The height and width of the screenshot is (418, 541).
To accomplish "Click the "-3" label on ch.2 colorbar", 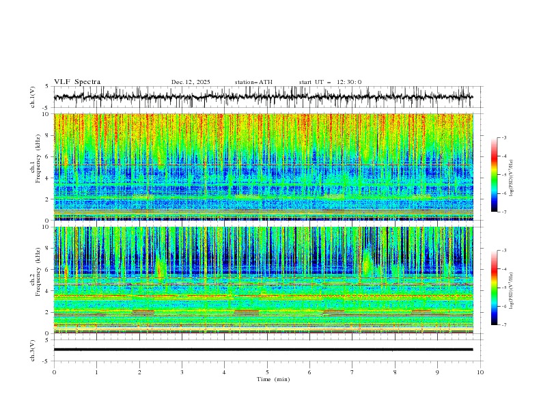I will click(503, 251).
